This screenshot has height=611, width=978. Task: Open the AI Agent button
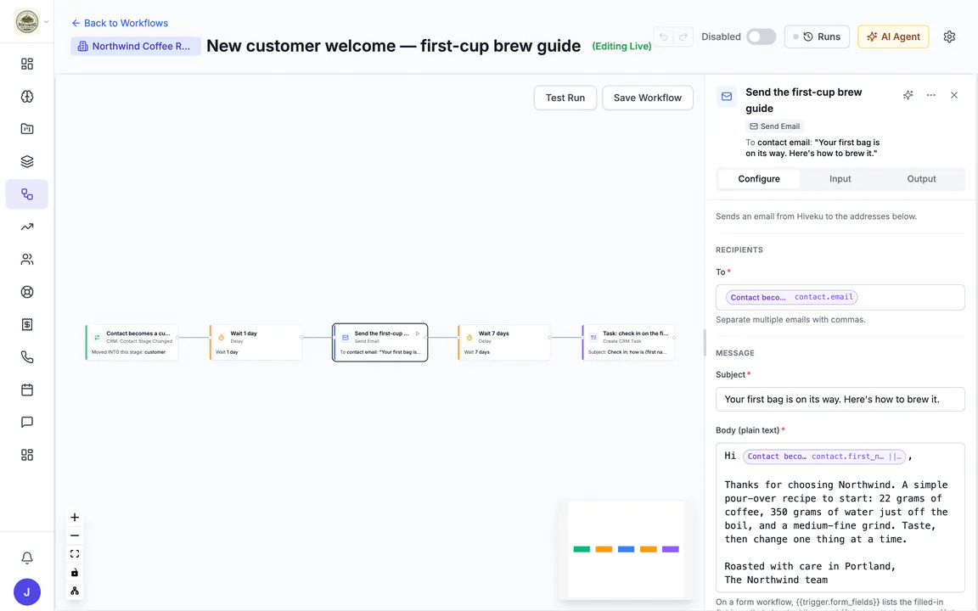click(x=893, y=36)
